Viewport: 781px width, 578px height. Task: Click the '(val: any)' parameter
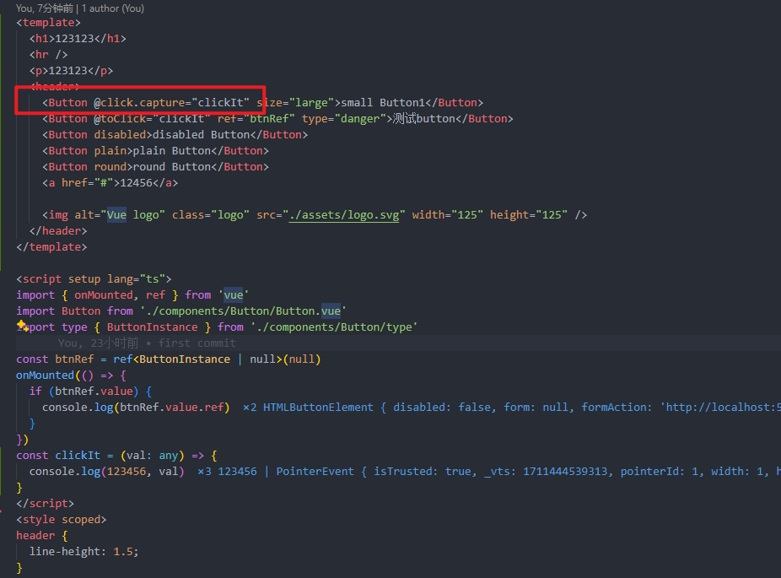coord(153,456)
